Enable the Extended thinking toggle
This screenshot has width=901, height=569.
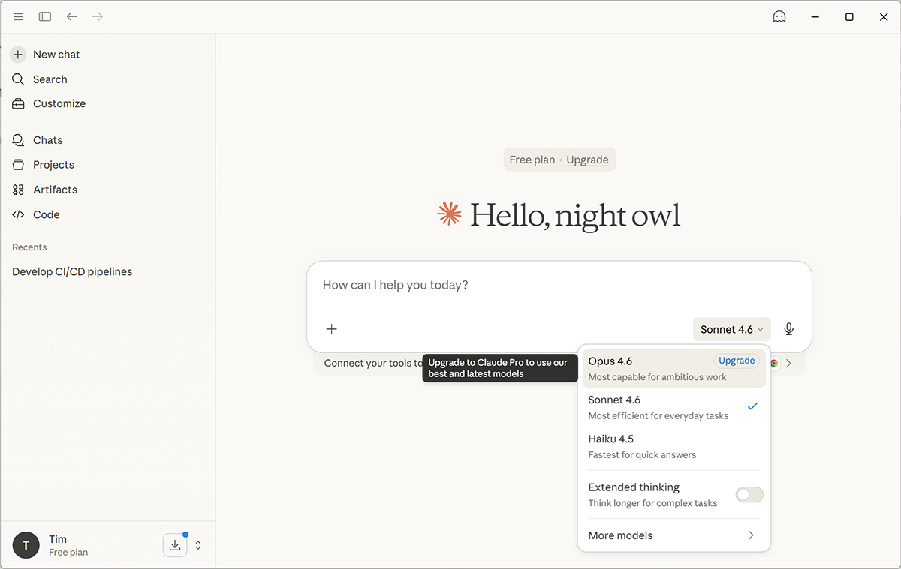tap(749, 494)
